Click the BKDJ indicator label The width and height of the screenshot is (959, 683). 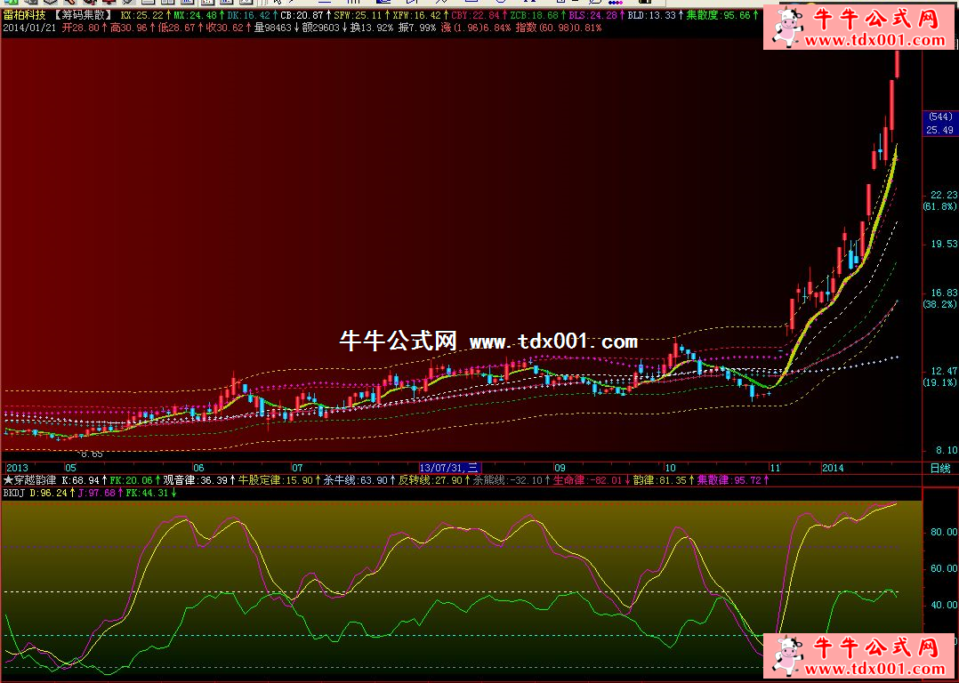[x=14, y=492]
